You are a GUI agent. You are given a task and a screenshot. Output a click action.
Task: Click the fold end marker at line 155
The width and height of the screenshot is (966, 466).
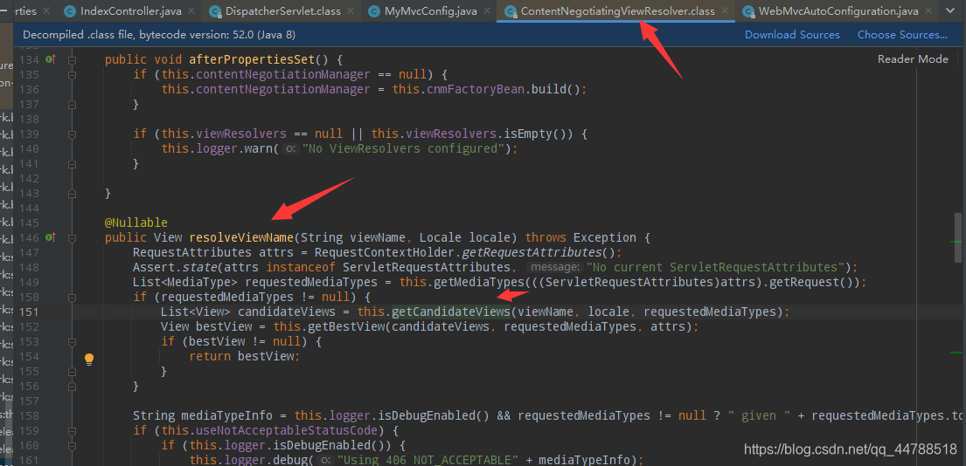pos(72,372)
